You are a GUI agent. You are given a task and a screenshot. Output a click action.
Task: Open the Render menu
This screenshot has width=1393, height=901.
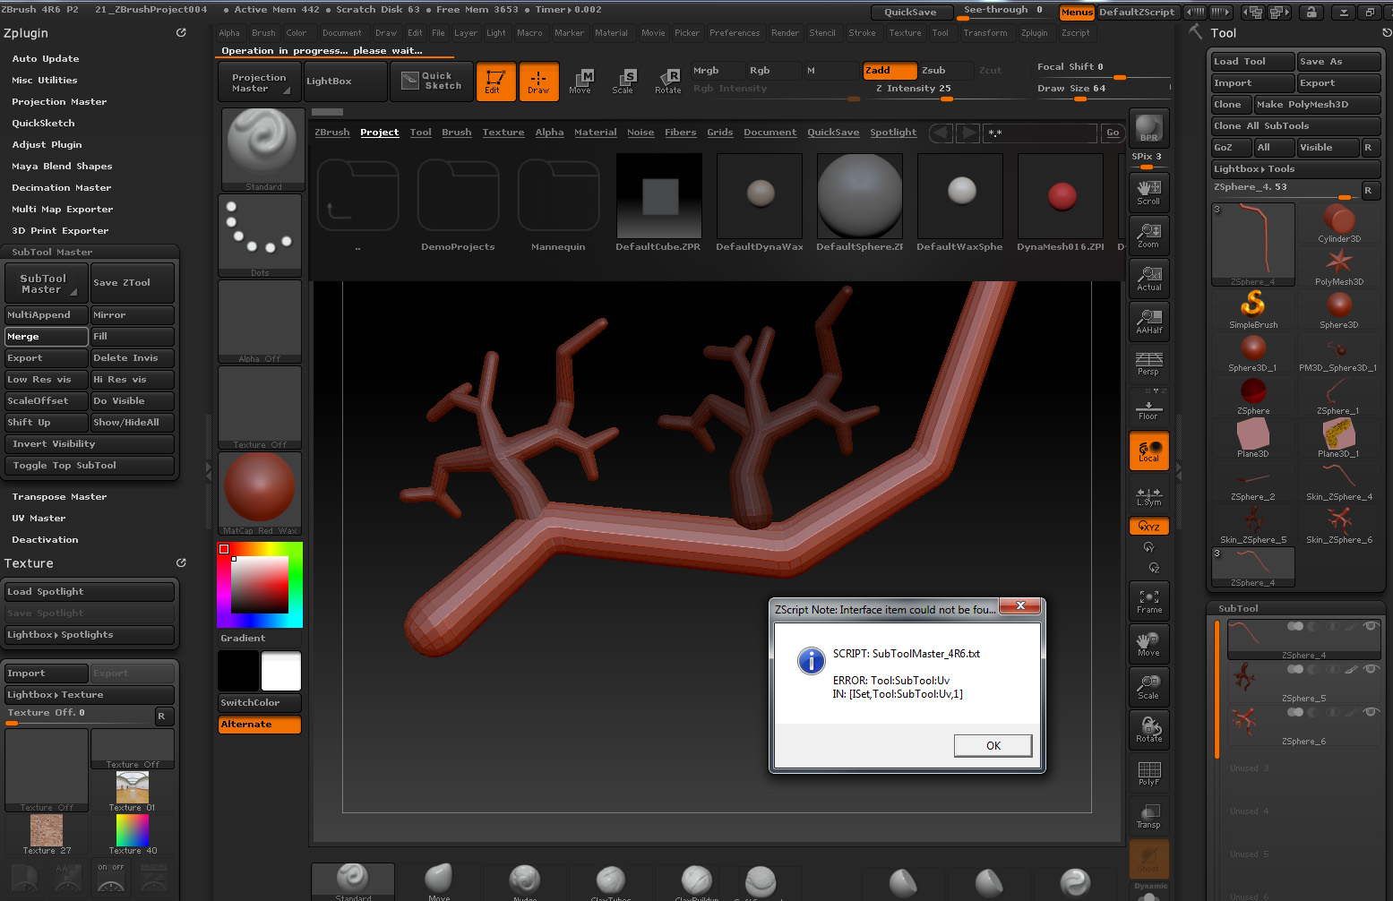coord(785,33)
